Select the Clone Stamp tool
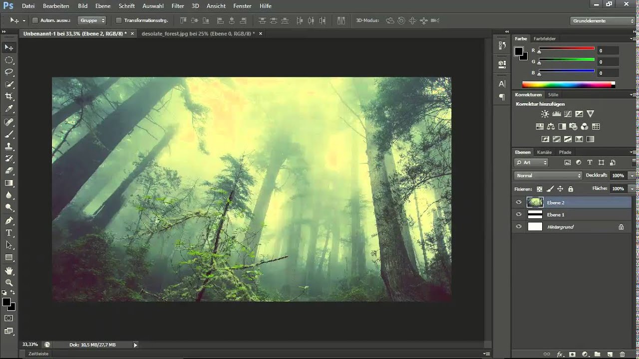This screenshot has width=639, height=359. pyautogui.click(x=9, y=147)
